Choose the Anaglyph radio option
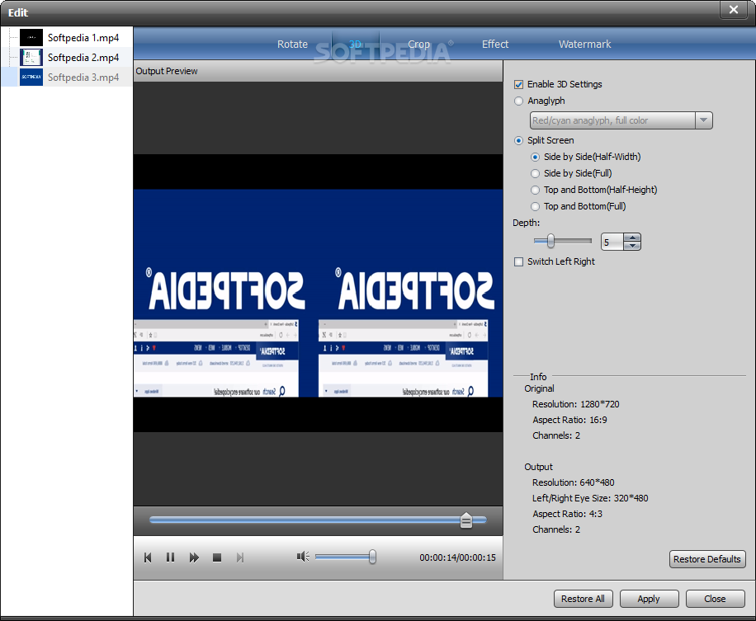This screenshot has height=621, width=756. [x=519, y=101]
